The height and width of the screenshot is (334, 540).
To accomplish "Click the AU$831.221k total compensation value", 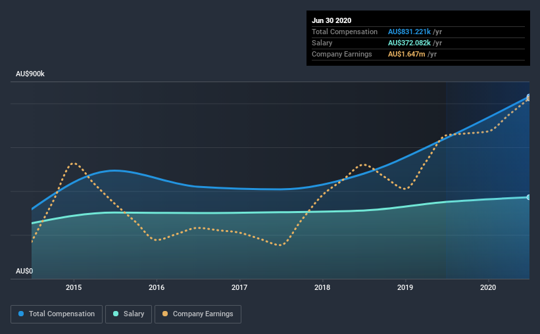I will (410, 32).
